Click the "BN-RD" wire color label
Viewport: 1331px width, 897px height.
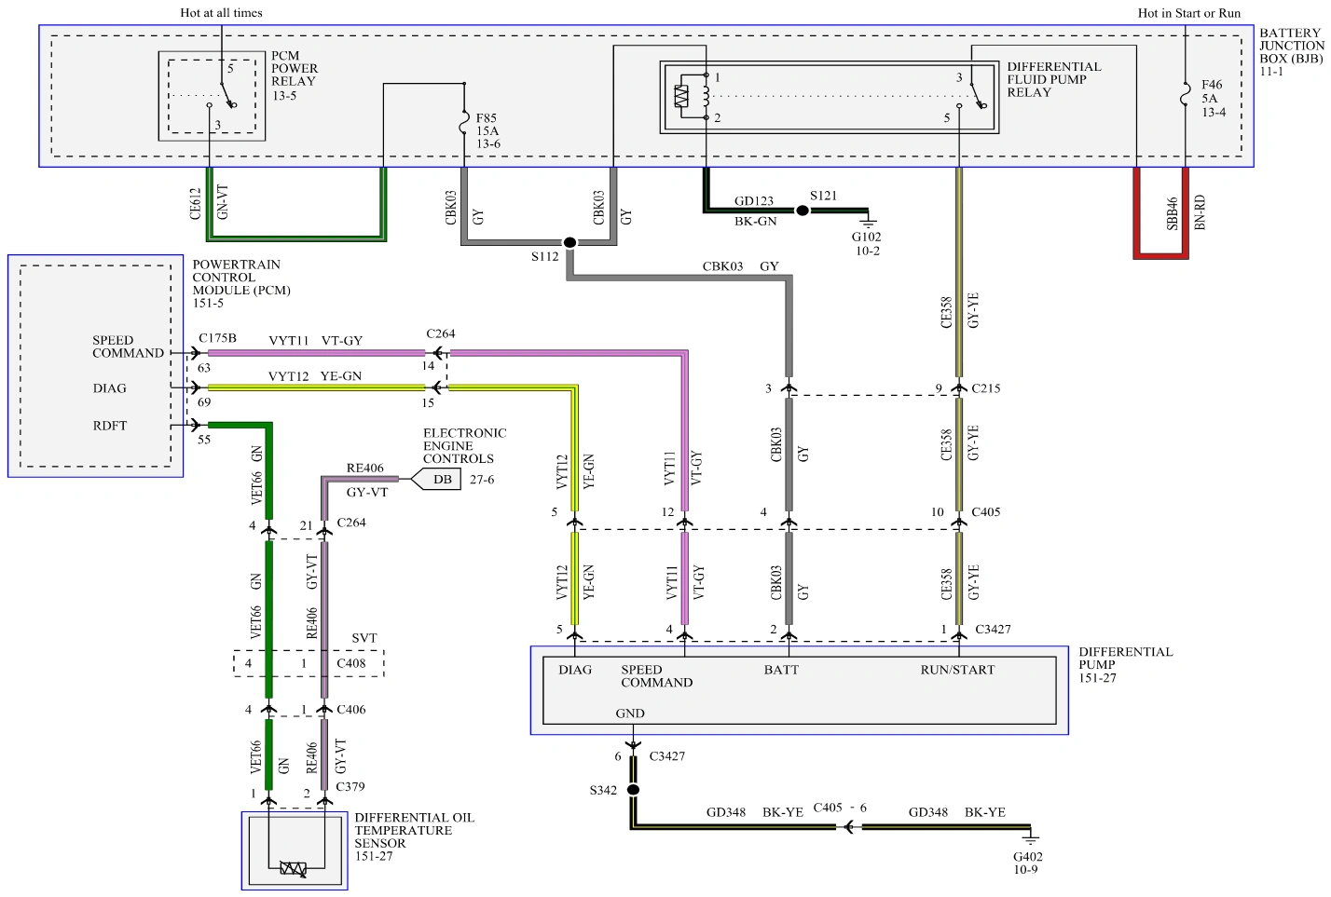pos(1200,212)
